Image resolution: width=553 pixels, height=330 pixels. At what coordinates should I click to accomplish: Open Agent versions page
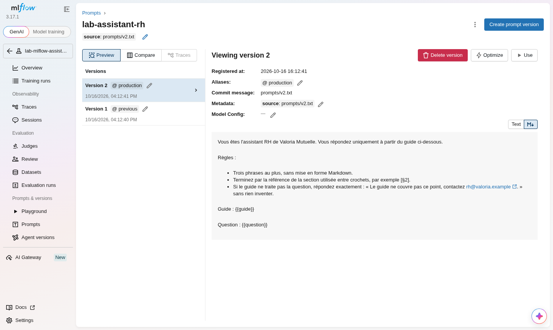tap(38, 238)
